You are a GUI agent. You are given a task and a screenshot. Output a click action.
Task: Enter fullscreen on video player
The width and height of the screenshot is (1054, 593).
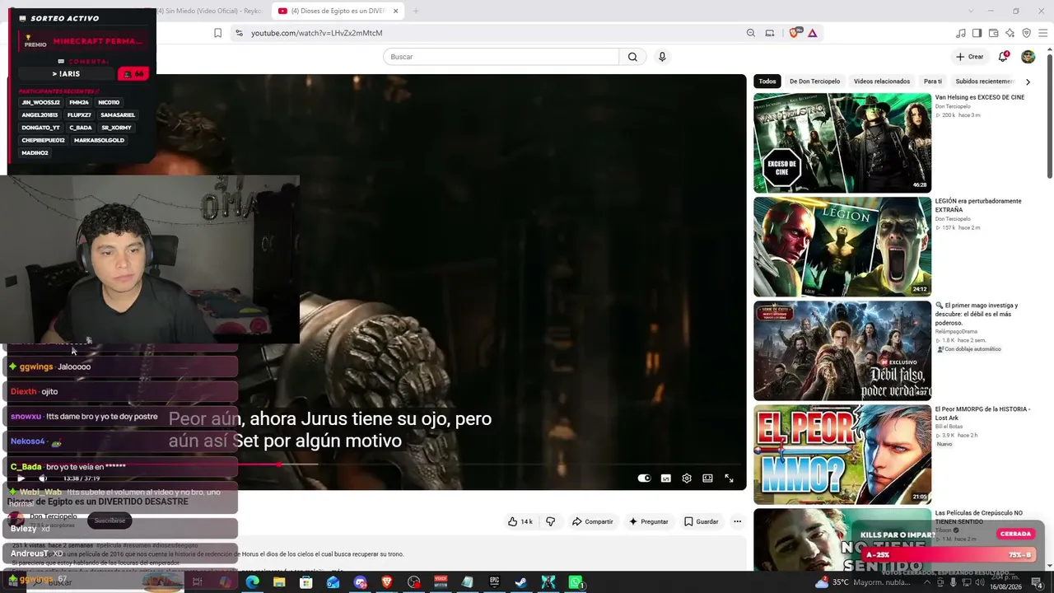(729, 479)
